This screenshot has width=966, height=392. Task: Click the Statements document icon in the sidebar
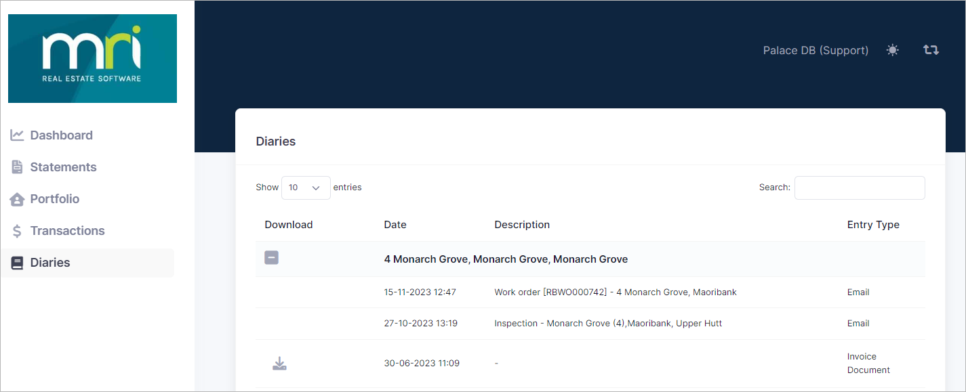pos(17,167)
